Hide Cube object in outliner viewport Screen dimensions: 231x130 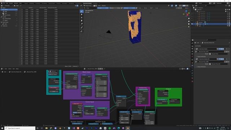click(x=228, y=24)
